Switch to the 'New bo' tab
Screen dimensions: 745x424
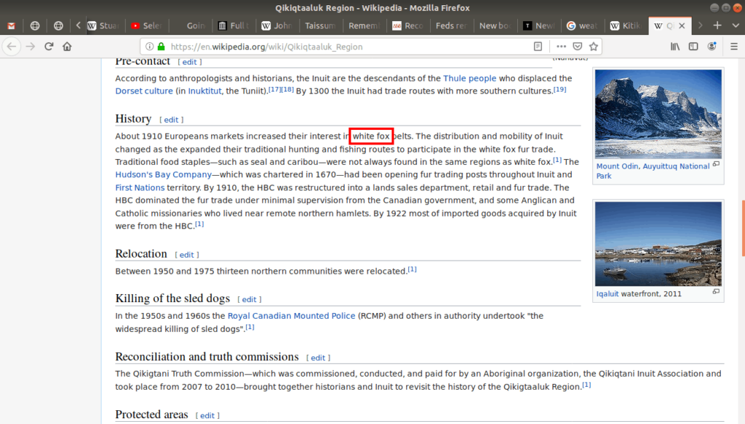(495, 25)
